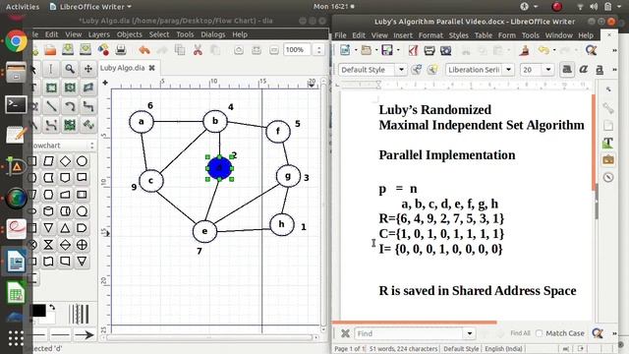629x354 pixels.
Task: Expand the Flowchart sheet selector in Dia
Action: pos(91,146)
